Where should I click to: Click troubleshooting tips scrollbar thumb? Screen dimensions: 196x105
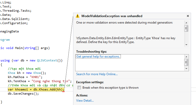click(x=186, y=62)
